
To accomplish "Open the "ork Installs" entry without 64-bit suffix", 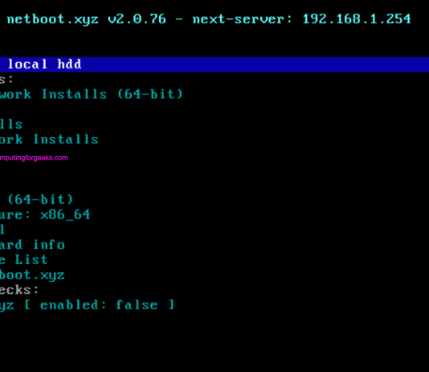I will click(x=49, y=139).
